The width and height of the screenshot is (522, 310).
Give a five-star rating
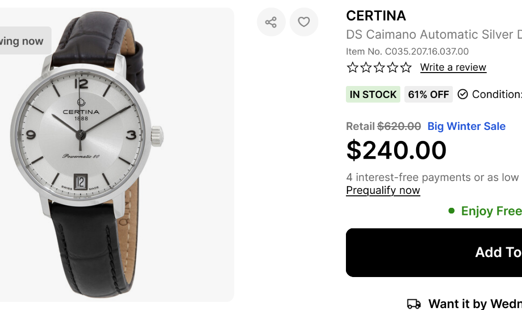point(406,68)
